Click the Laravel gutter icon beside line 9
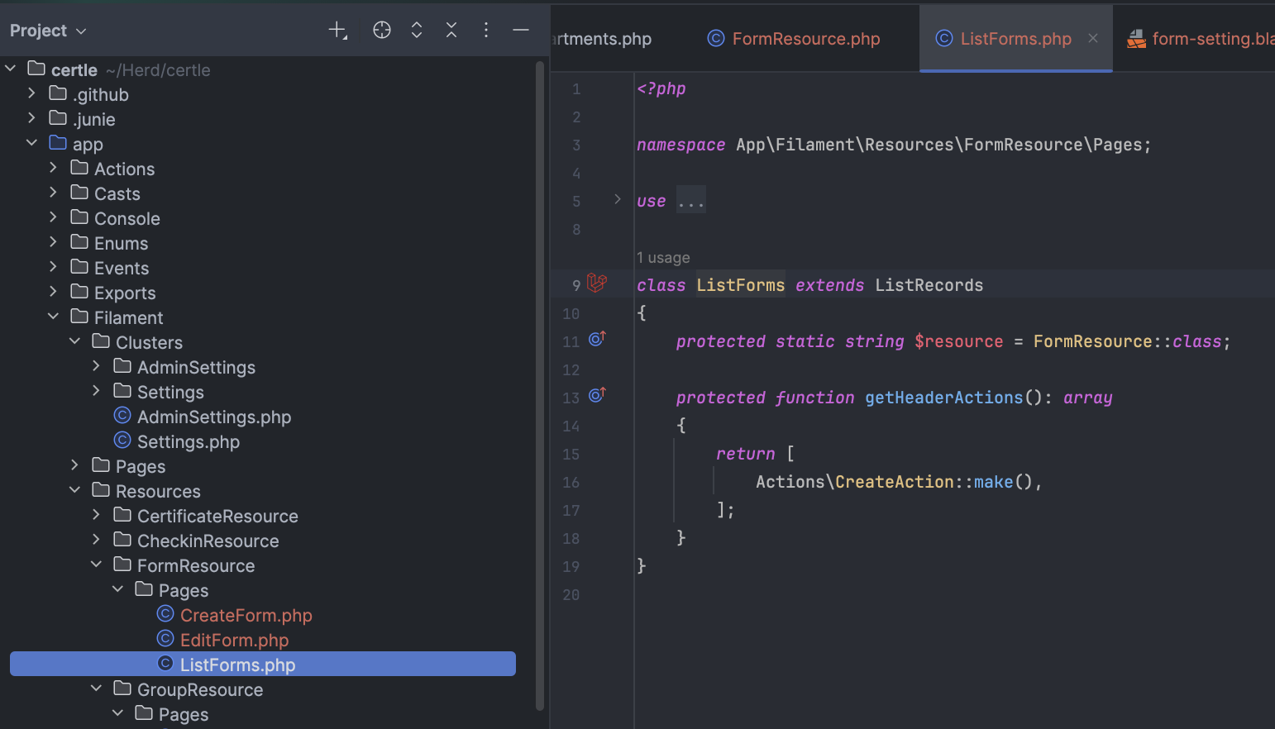Screen dimensions: 1275x729 pyautogui.click(x=597, y=283)
